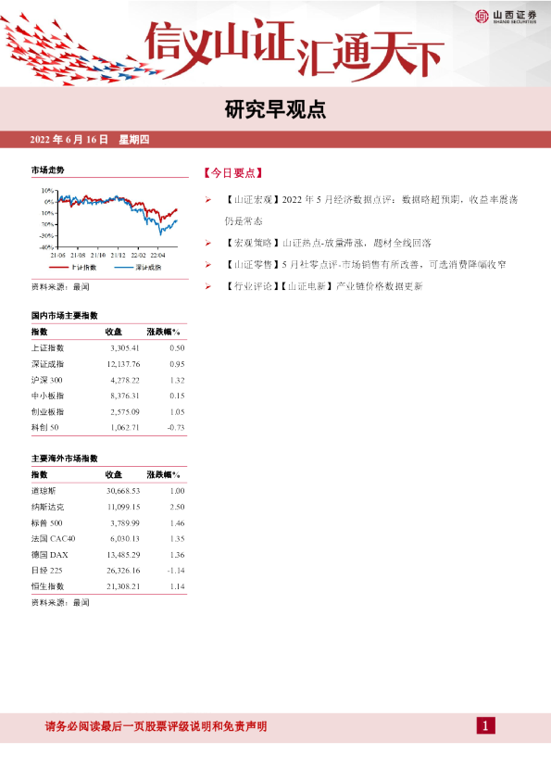Select the 纳斯达克 row in overseas table
The height and width of the screenshot is (780, 551).
click(108, 507)
